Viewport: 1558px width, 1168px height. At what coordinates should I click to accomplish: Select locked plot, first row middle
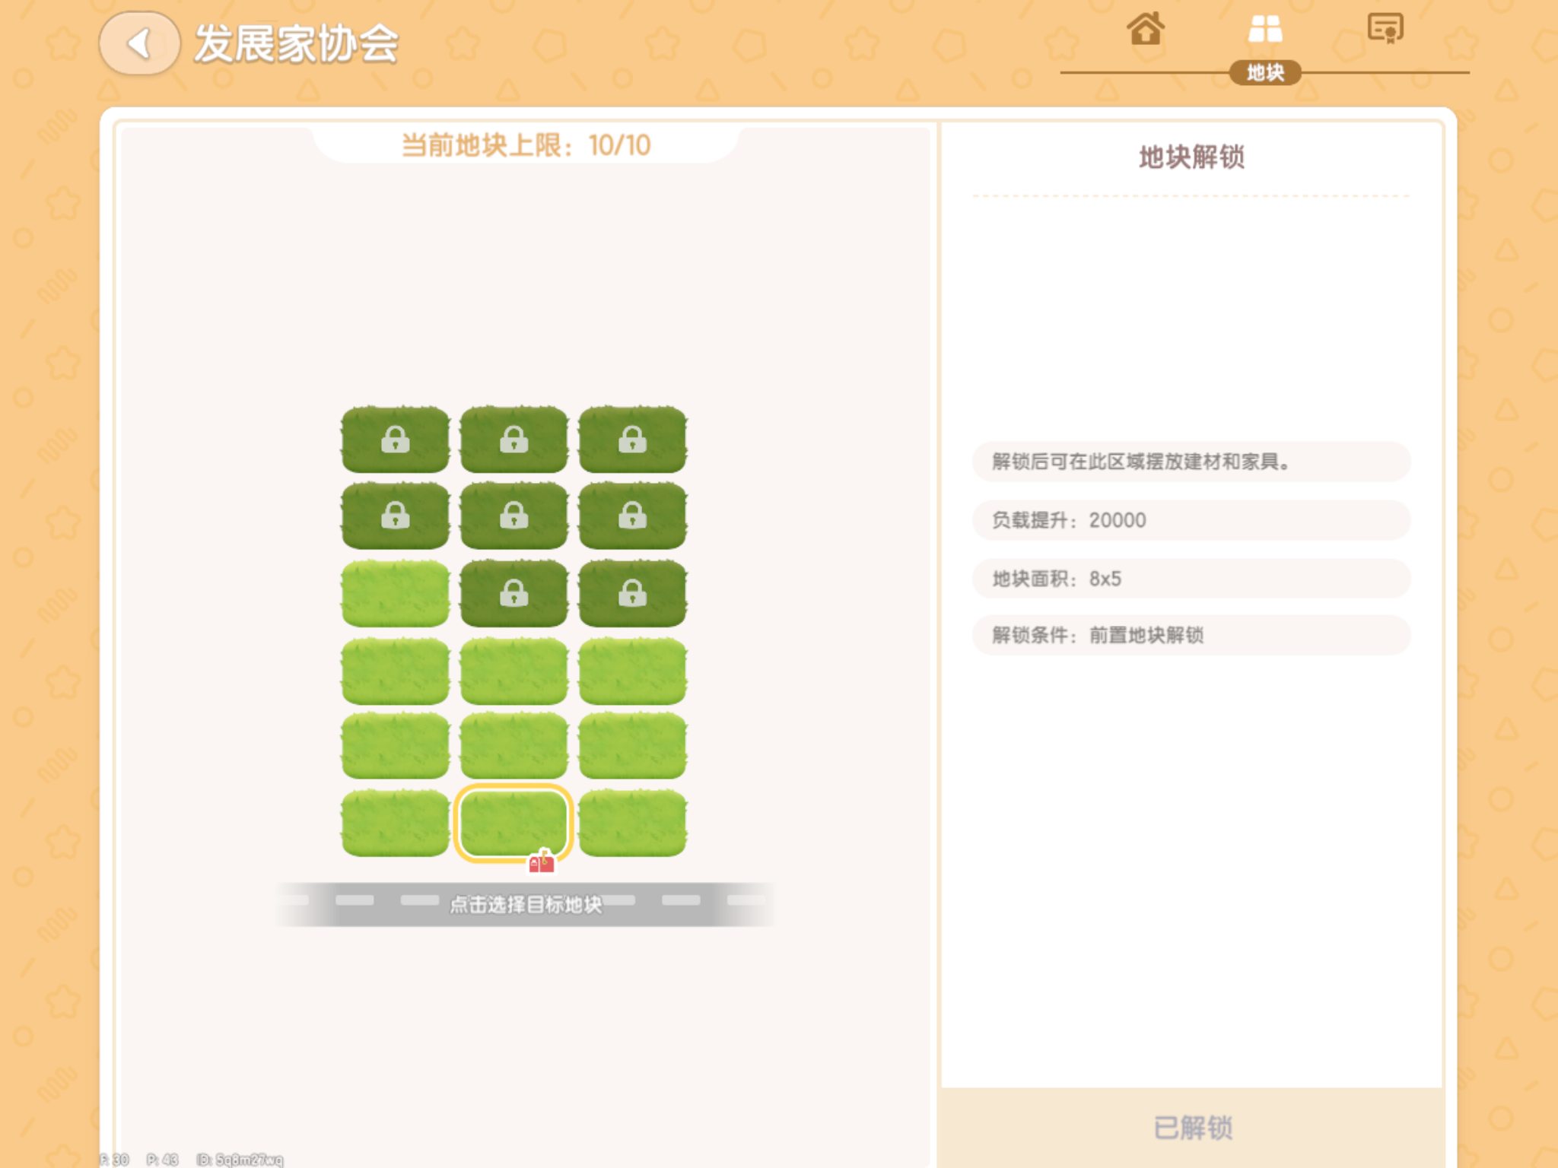click(x=514, y=440)
